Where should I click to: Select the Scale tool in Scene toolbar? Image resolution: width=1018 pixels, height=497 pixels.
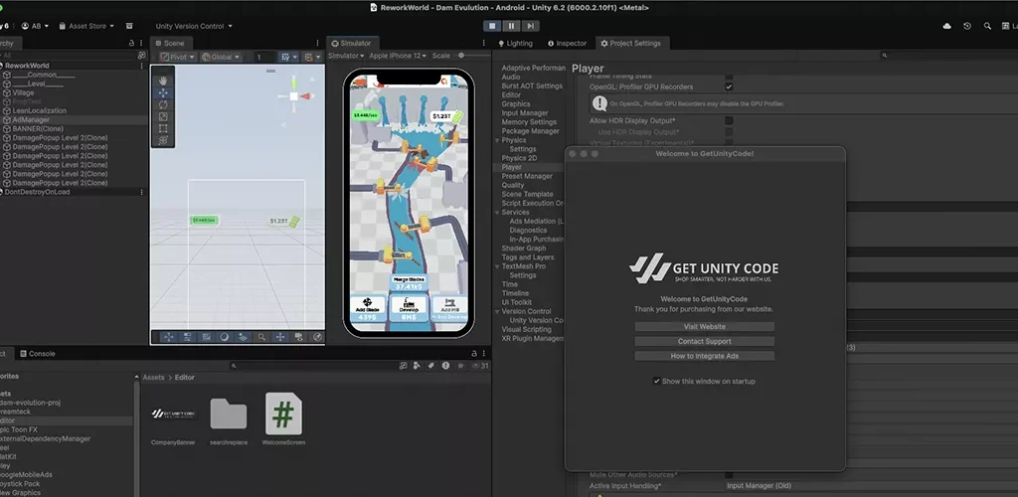point(163,116)
